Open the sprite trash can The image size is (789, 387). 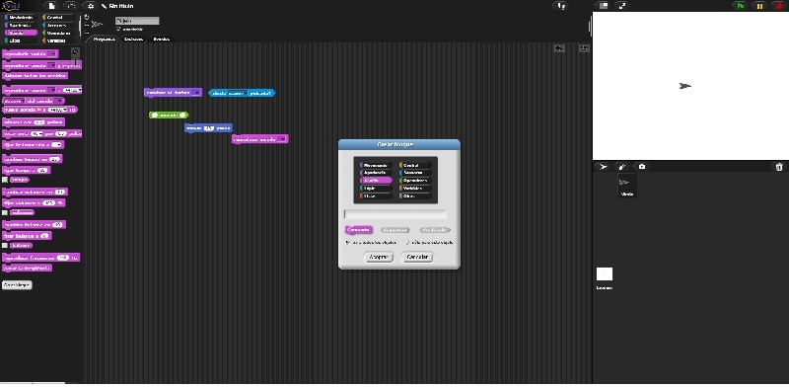pyautogui.click(x=779, y=167)
